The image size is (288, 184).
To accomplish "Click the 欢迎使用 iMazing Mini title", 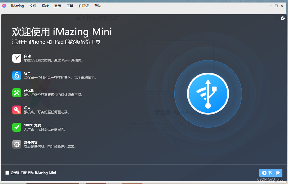I will point(62,32).
